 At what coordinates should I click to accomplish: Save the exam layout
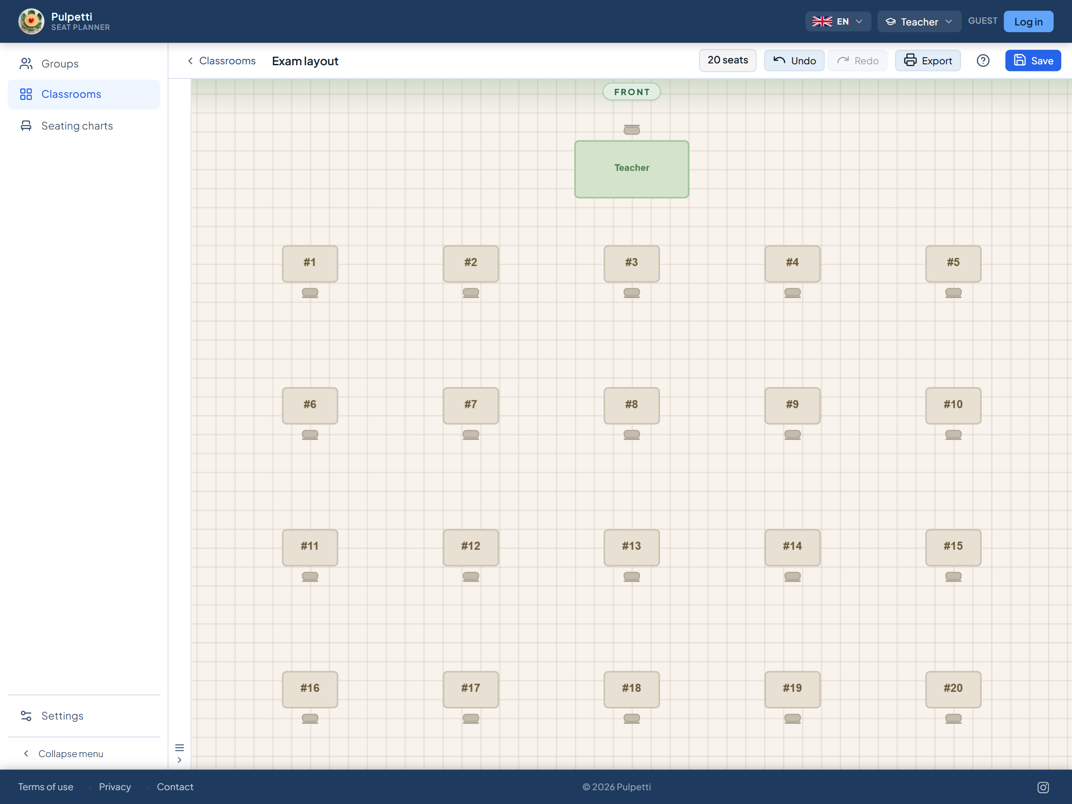click(1033, 61)
